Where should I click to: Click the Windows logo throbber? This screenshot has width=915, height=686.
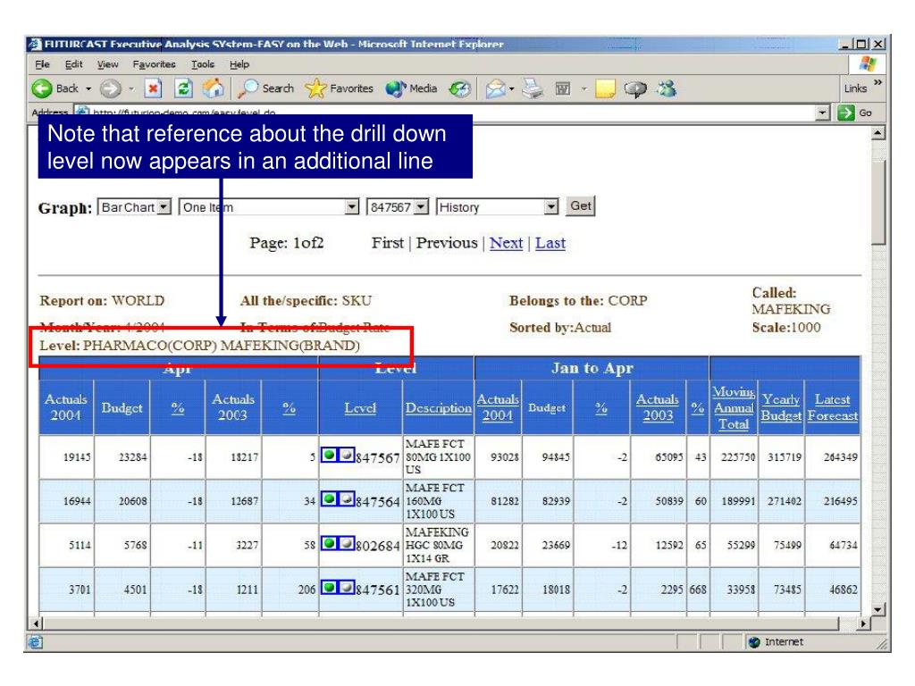[869, 64]
